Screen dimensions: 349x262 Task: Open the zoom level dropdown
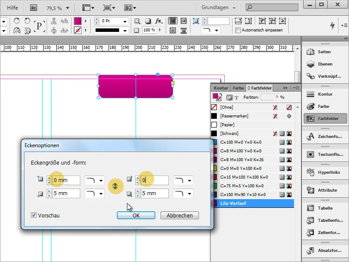[x=68, y=8]
